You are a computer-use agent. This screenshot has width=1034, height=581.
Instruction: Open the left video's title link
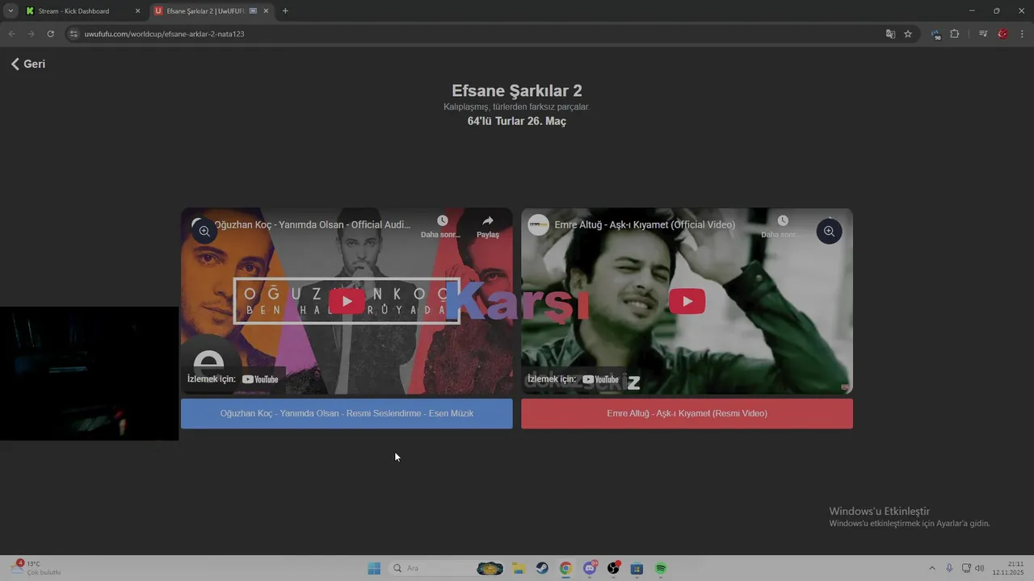pyautogui.click(x=312, y=224)
